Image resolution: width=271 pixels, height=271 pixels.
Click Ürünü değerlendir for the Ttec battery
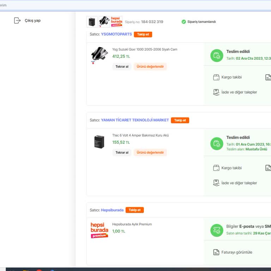(150, 152)
